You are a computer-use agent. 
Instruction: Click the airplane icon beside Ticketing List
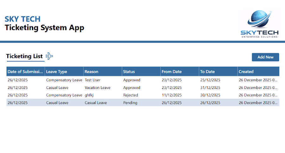click(49, 56)
